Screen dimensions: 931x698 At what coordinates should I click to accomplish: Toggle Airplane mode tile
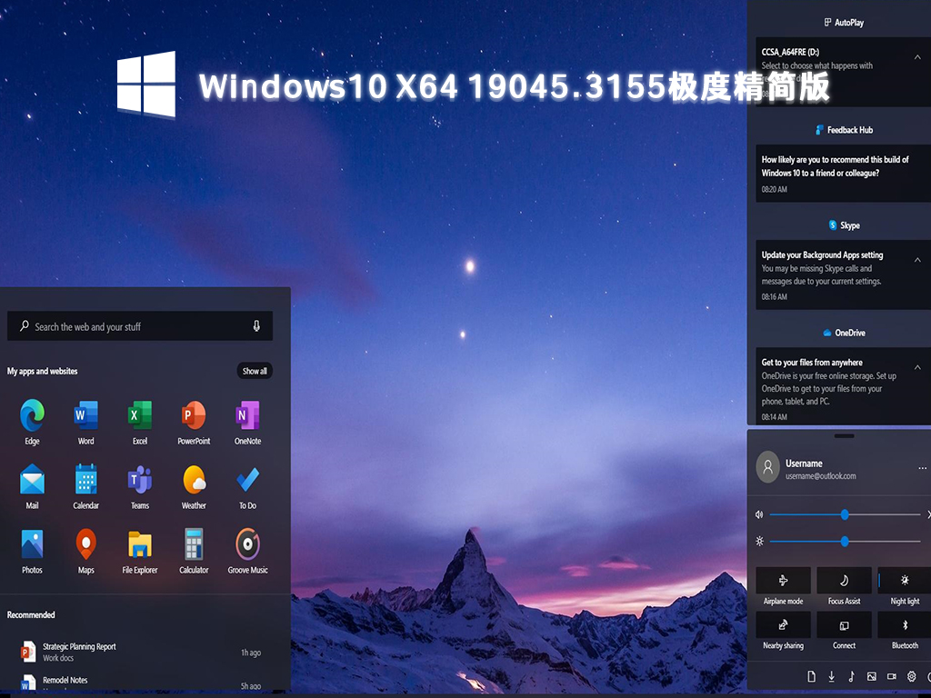783,581
